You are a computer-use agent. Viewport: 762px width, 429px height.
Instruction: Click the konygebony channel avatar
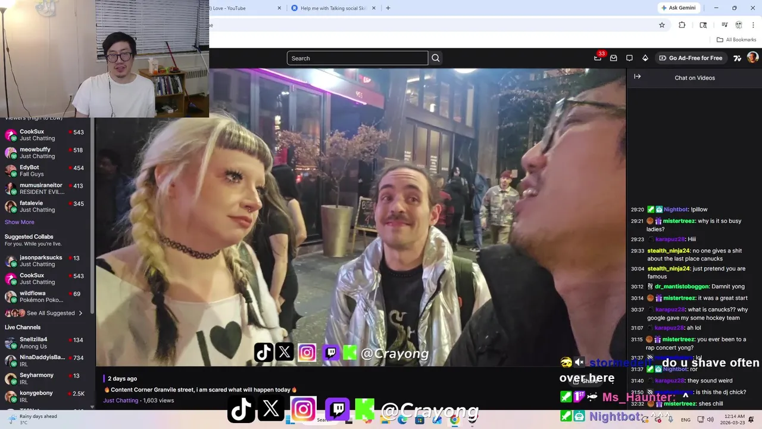click(x=11, y=396)
